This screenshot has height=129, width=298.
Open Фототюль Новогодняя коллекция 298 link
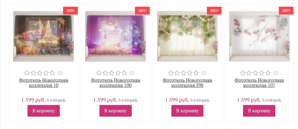(187, 83)
